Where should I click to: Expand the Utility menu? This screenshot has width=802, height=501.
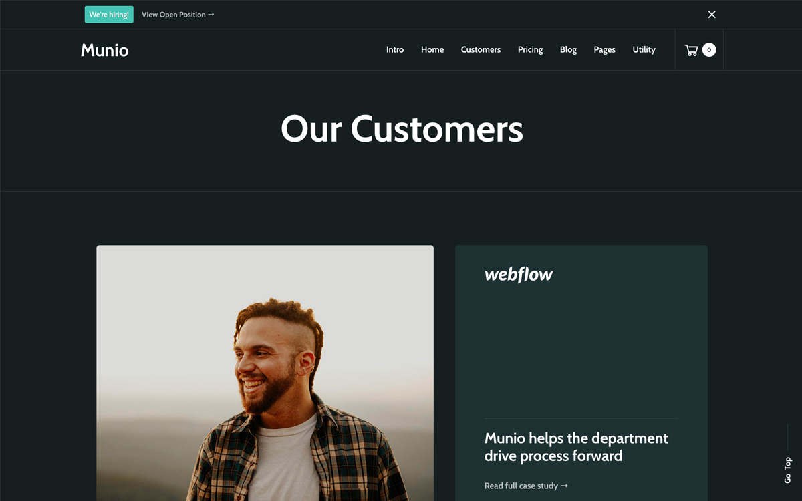click(x=644, y=50)
